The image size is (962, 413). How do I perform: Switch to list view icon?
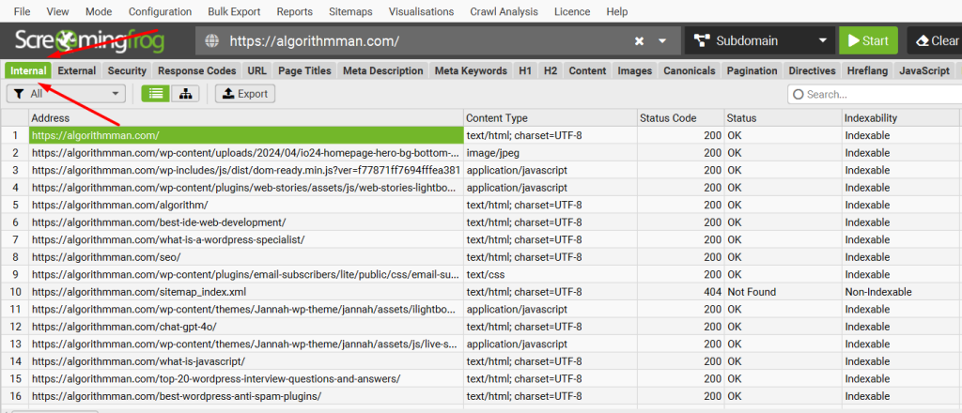[156, 94]
